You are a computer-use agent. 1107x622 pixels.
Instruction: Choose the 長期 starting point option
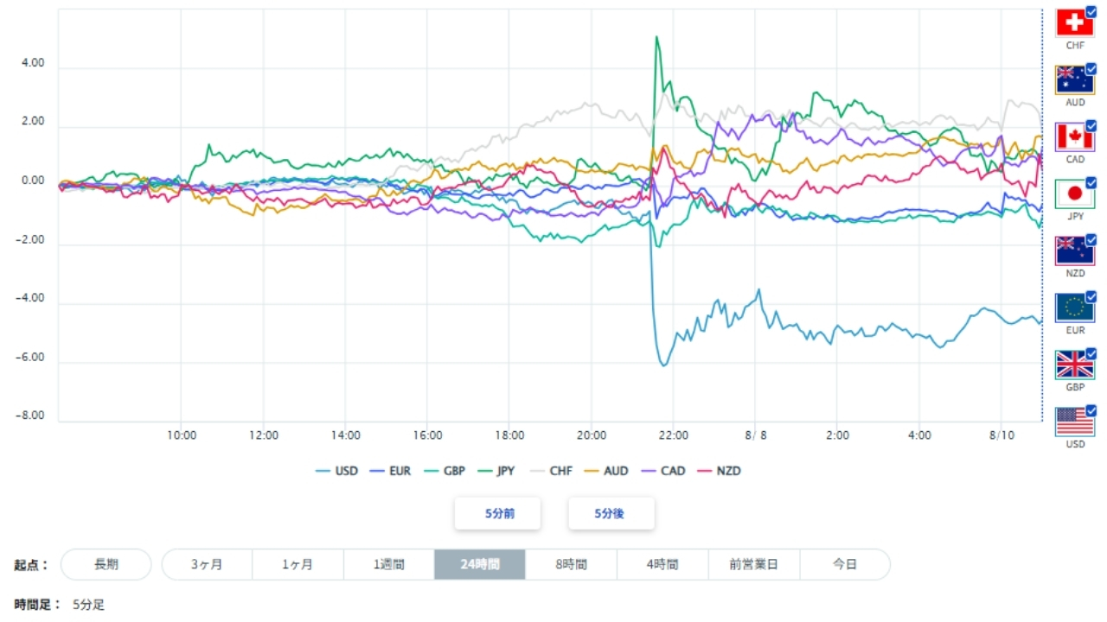tap(106, 564)
